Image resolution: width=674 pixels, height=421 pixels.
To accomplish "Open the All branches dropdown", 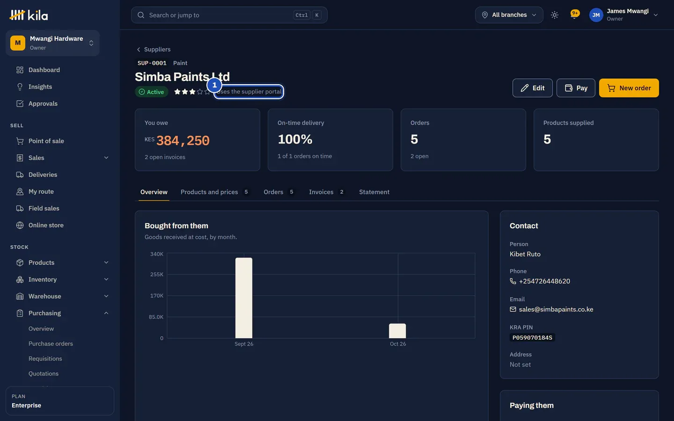I will tap(509, 15).
